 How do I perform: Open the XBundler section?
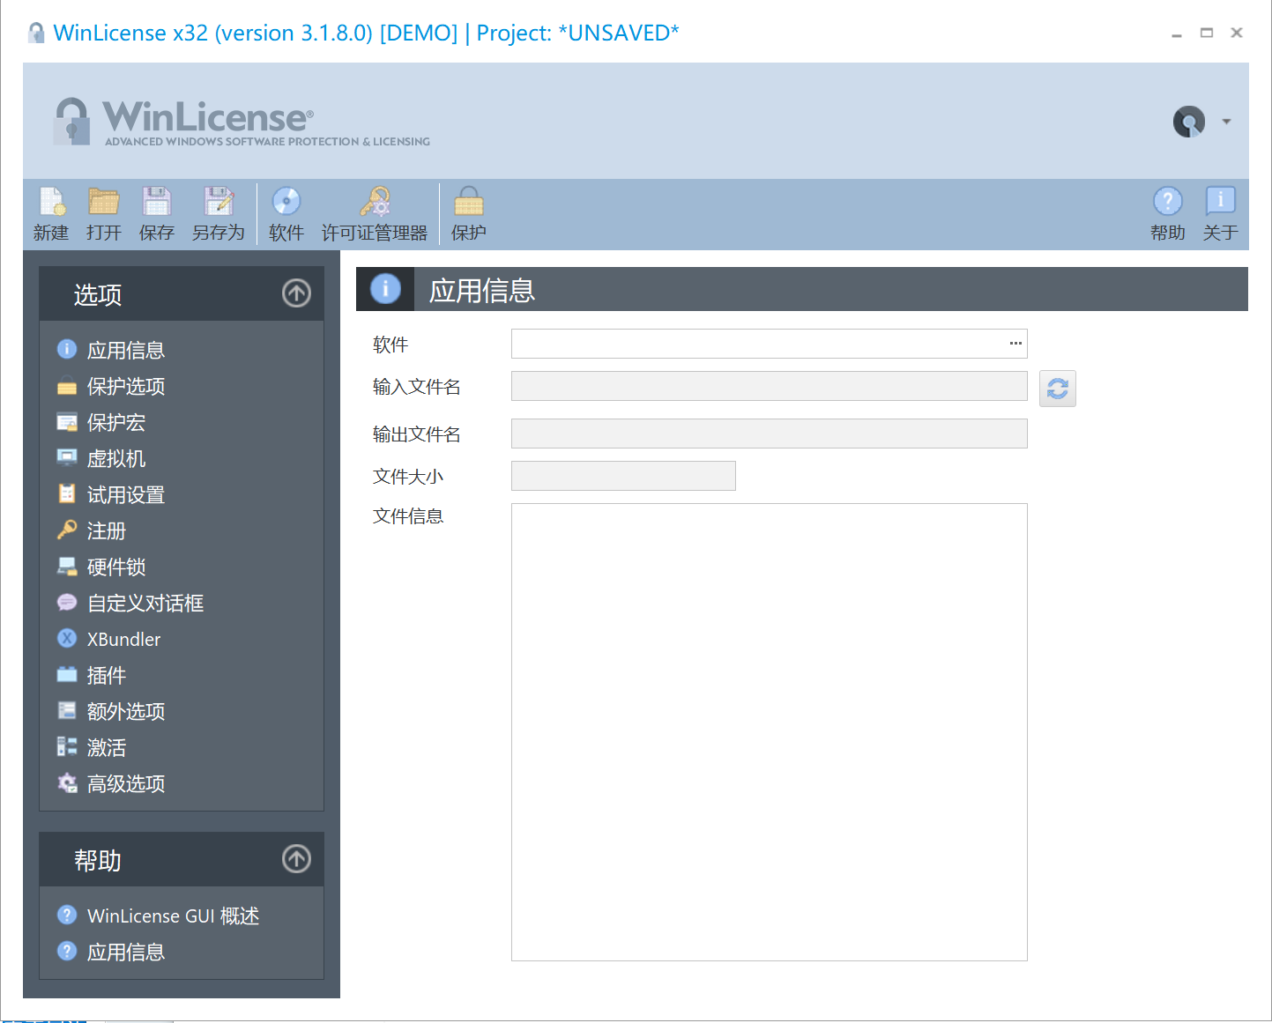pyautogui.click(x=123, y=640)
